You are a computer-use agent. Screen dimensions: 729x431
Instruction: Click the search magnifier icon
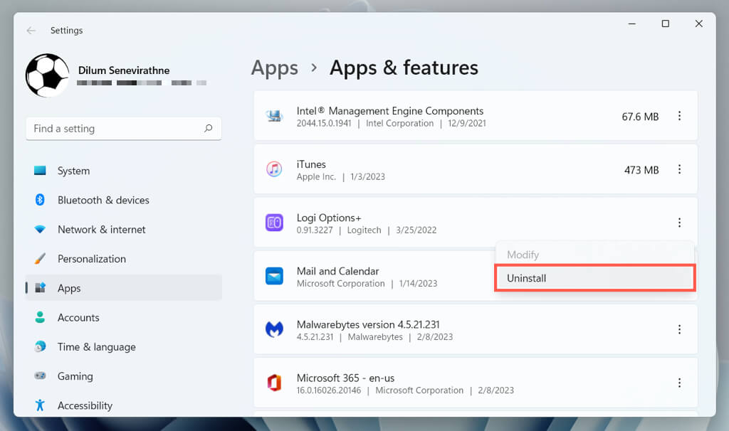click(x=208, y=129)
